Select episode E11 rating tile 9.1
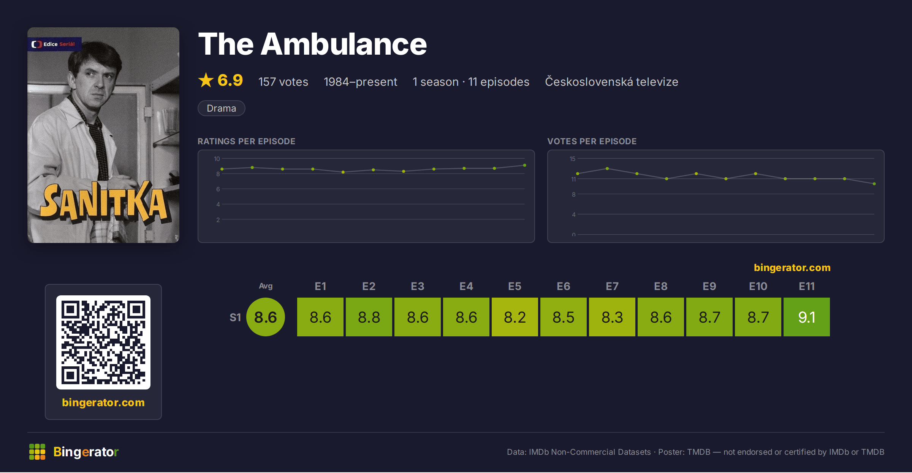Screen dimensions: 912x473 (x=807, y=317)
